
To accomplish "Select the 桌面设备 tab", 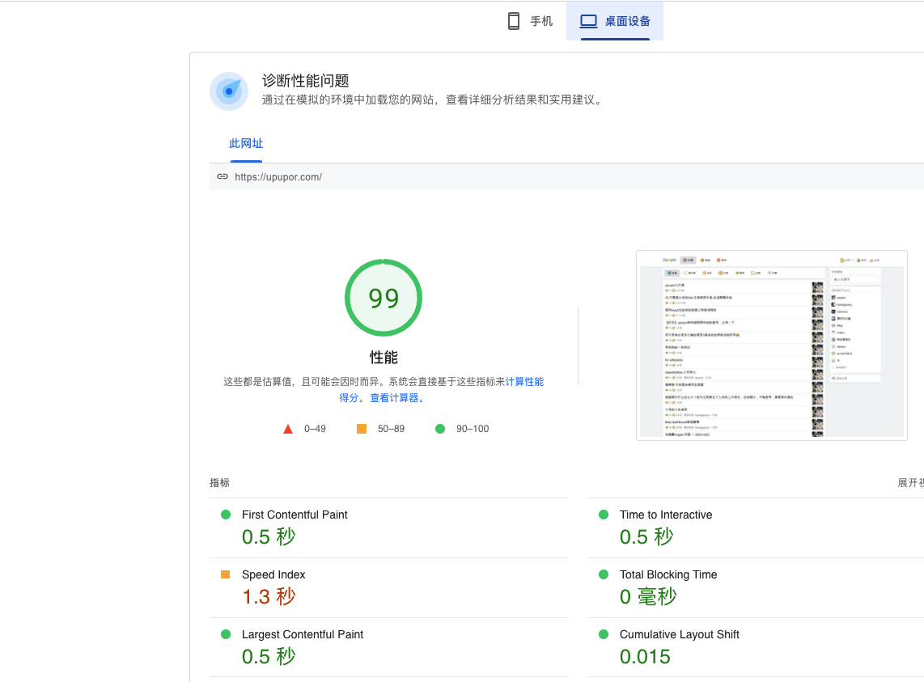I will coord(627,21).
